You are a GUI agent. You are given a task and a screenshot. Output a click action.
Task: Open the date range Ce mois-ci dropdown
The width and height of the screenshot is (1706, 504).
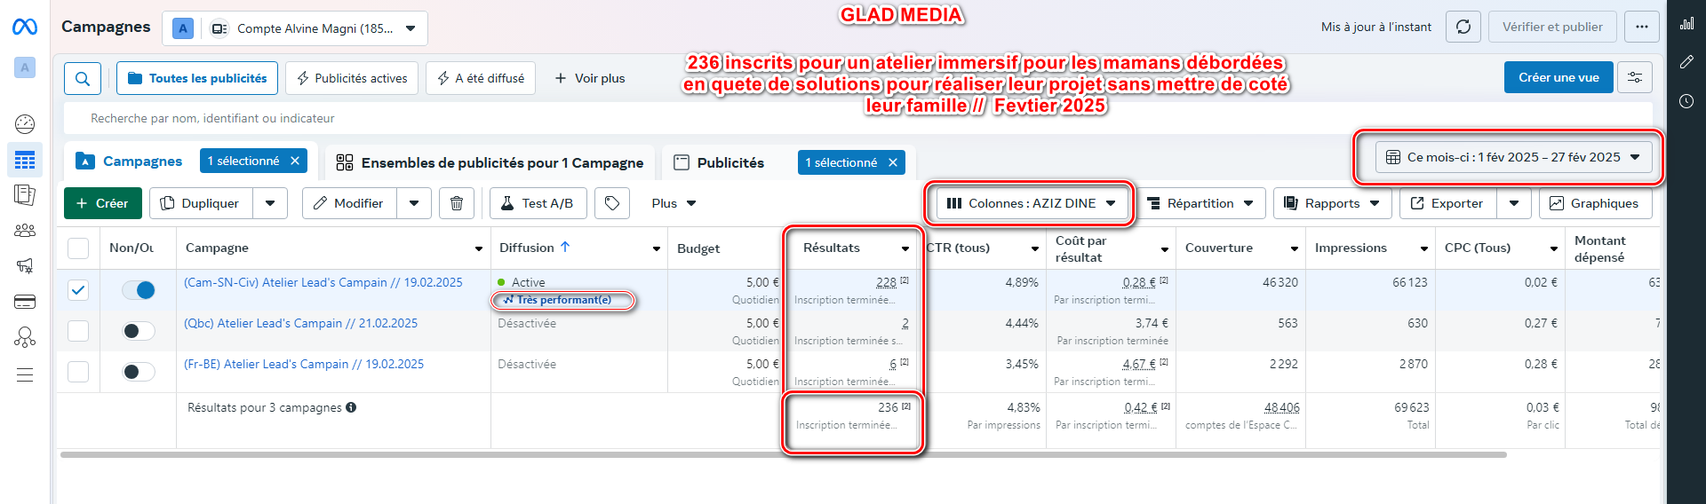coord(1514,157)
